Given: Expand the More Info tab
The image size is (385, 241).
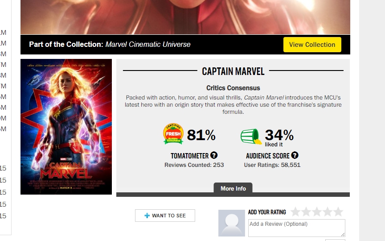Looking at the screenshot, I should click(x=233, y=188).
